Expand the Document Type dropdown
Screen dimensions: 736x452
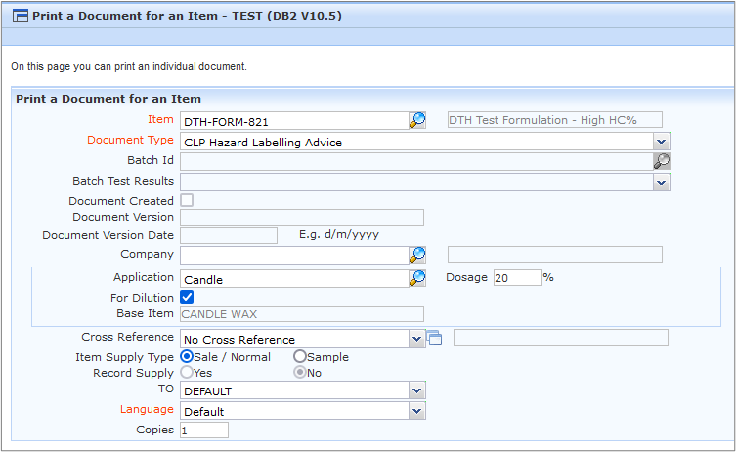click(x=662, y=142)
